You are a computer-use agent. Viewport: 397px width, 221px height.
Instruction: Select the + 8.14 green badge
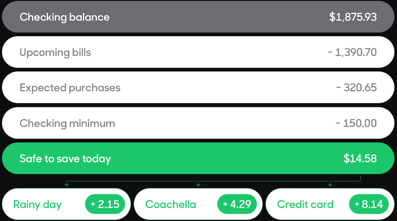coord(369,204)
